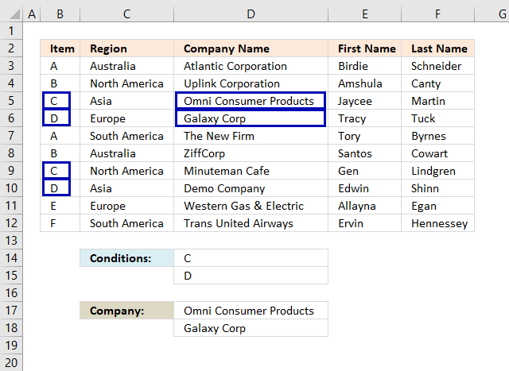509x371 pixels.
Task: Click the condition cell containing D
Action: click(x=251, y=276)
